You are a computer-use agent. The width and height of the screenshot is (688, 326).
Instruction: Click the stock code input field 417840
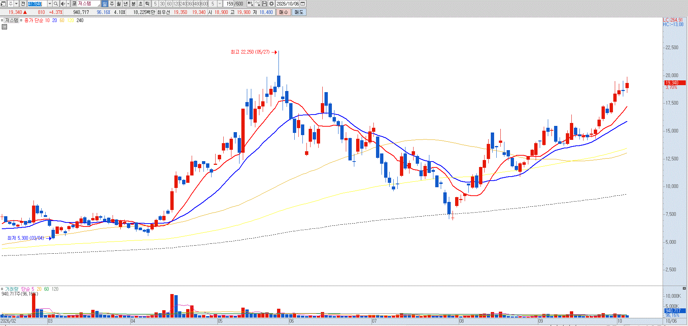click(x=38, y=4)
